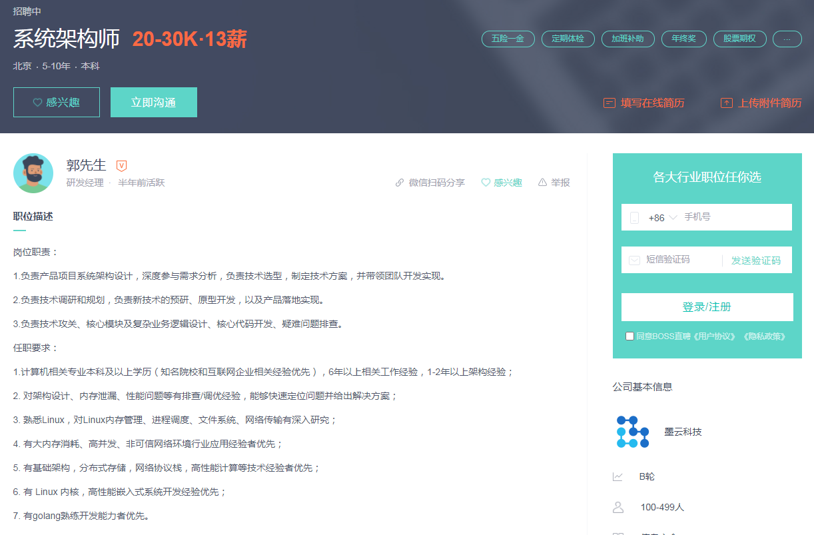Click 立即沟通 to start chatting
Screen dimensions: 814x535
(154, 103)
